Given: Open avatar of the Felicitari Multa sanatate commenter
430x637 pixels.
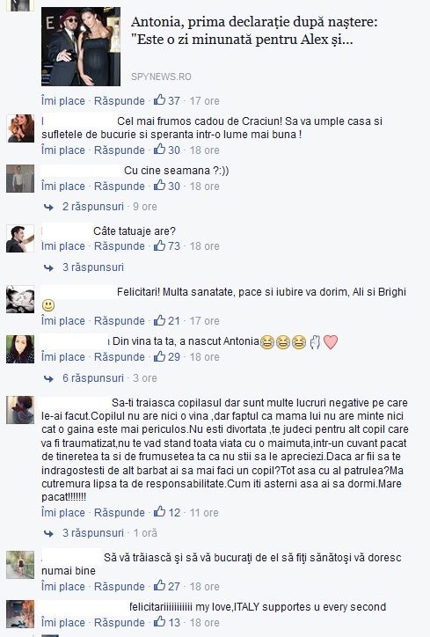Looking at the screenshot, I should 20,299.
